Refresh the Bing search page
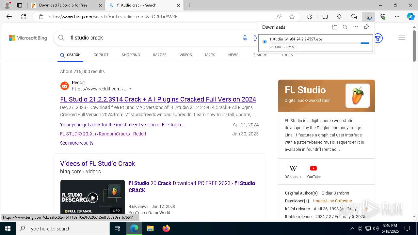This screenshot has height=235, width=418. [24, 17]
